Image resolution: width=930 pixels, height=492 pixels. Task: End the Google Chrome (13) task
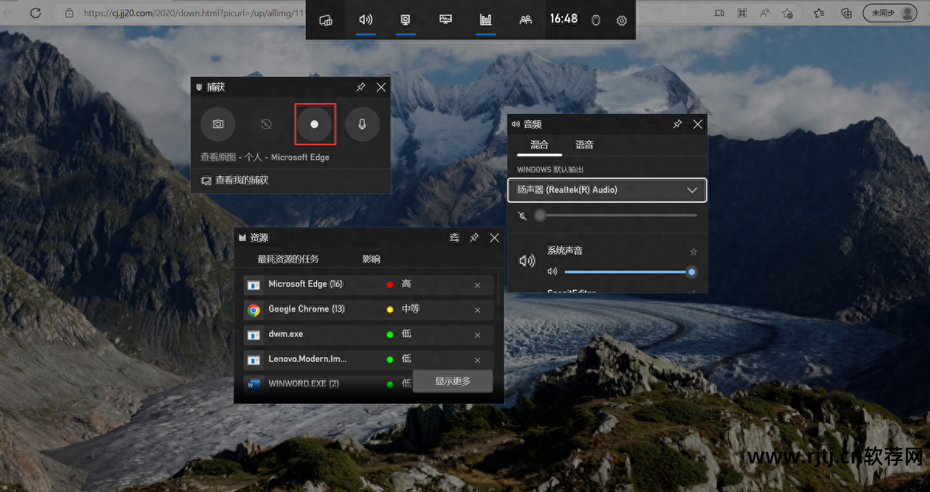(477, 310)
